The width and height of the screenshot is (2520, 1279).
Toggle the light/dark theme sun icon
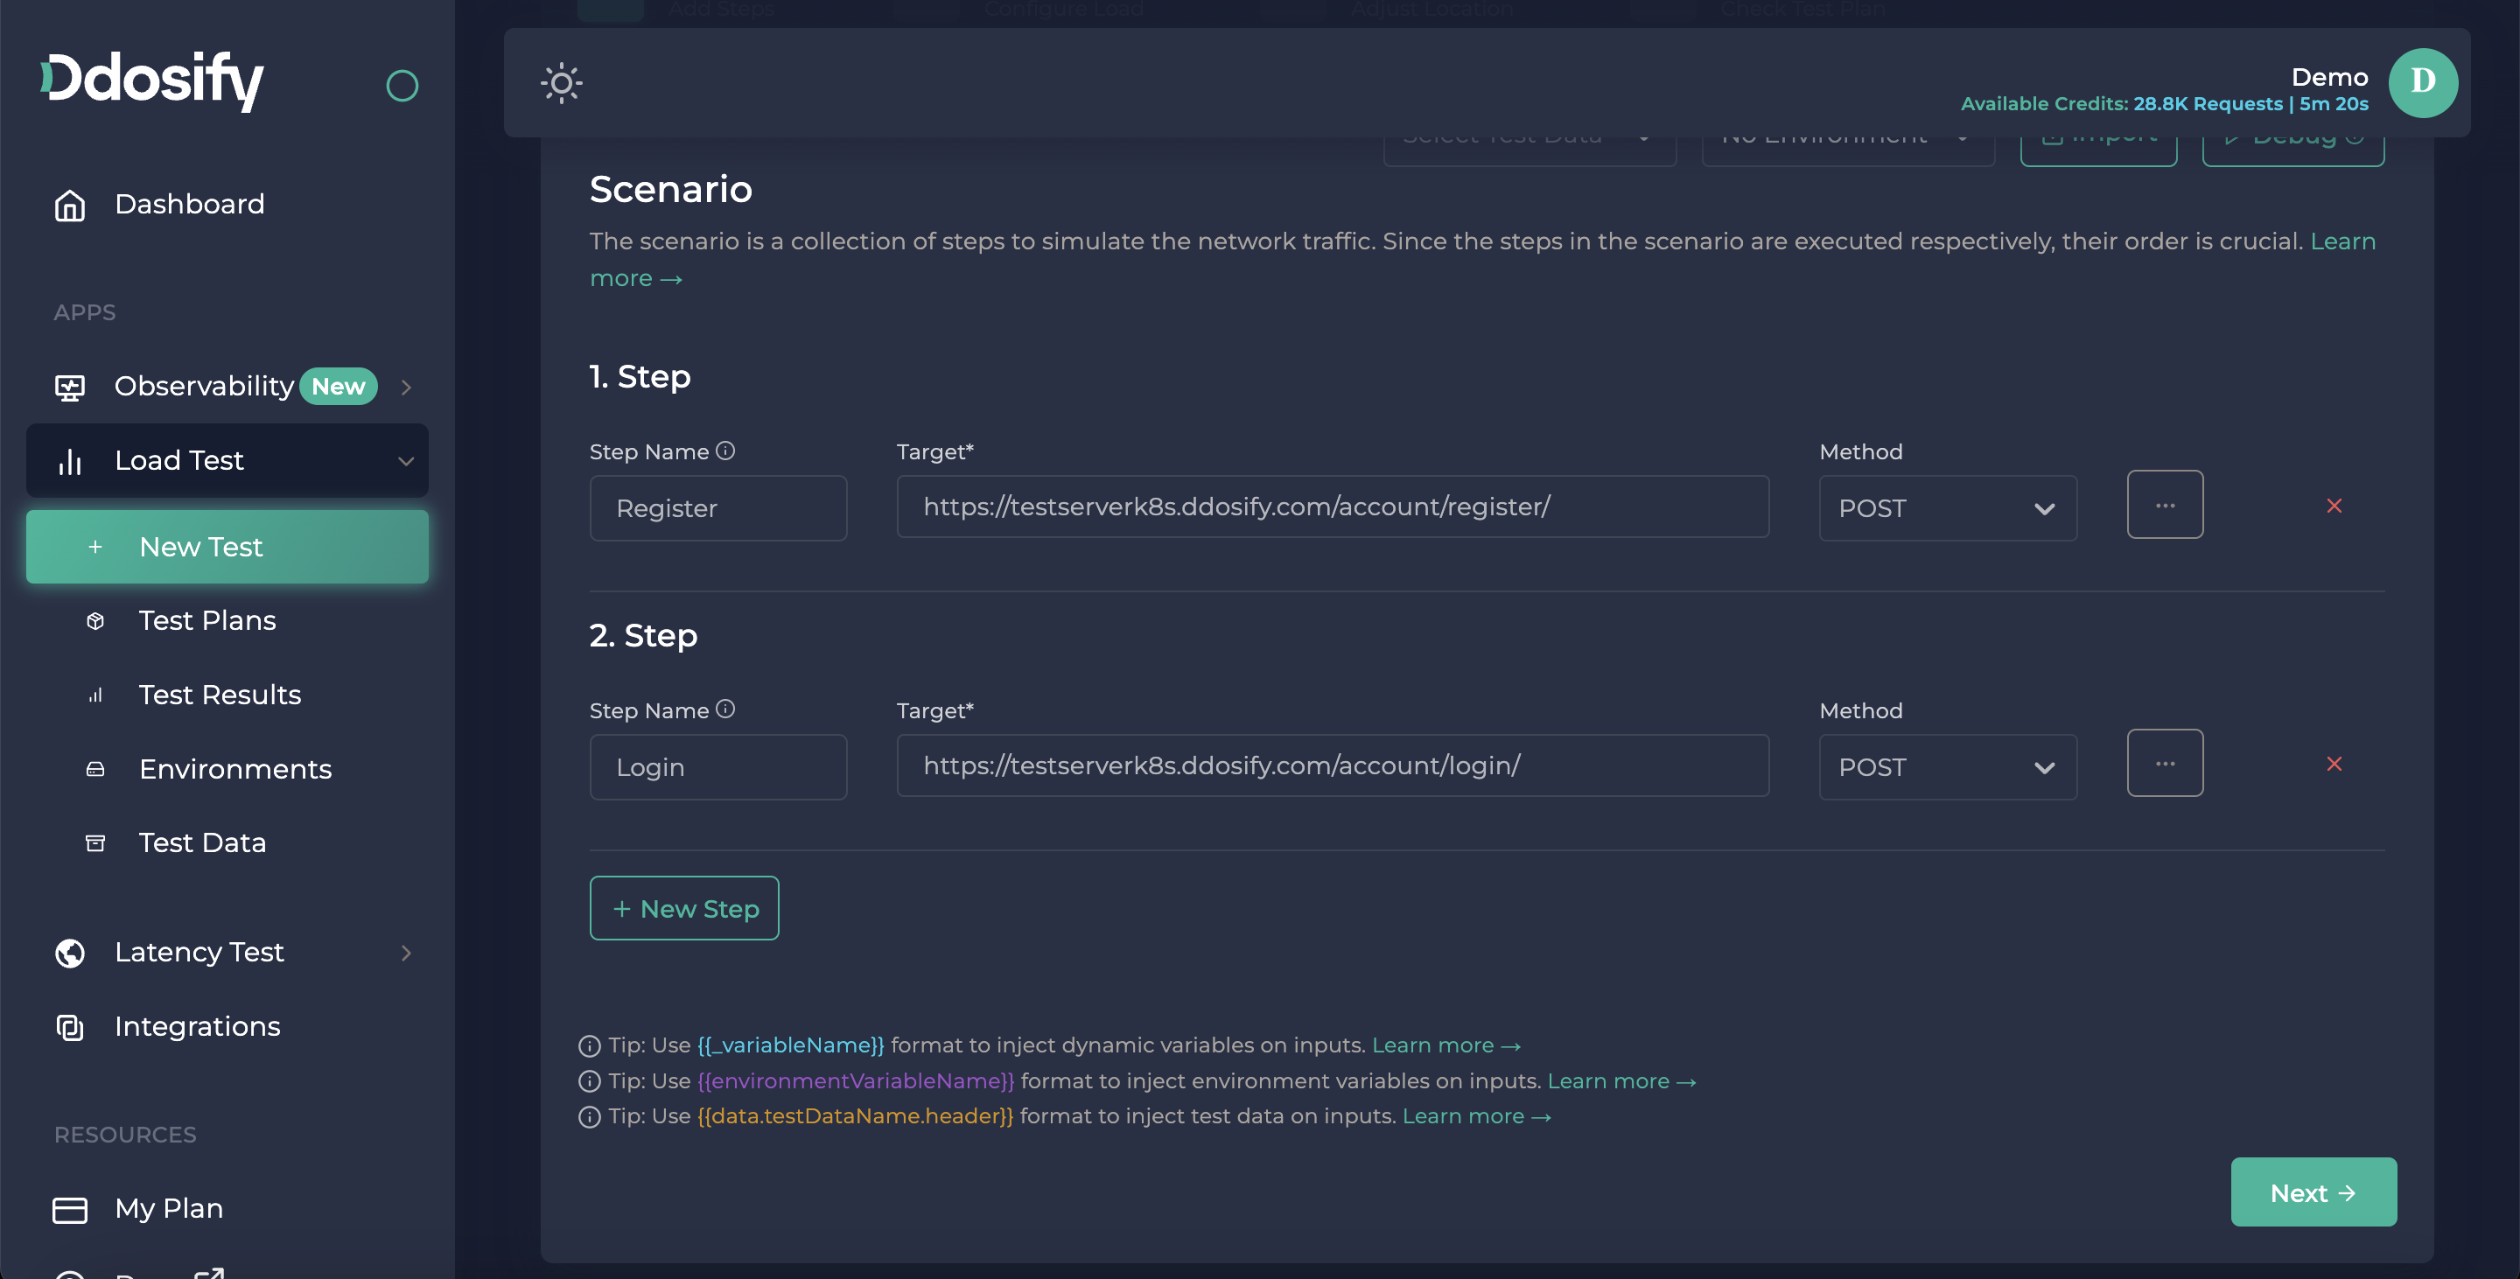562,83
